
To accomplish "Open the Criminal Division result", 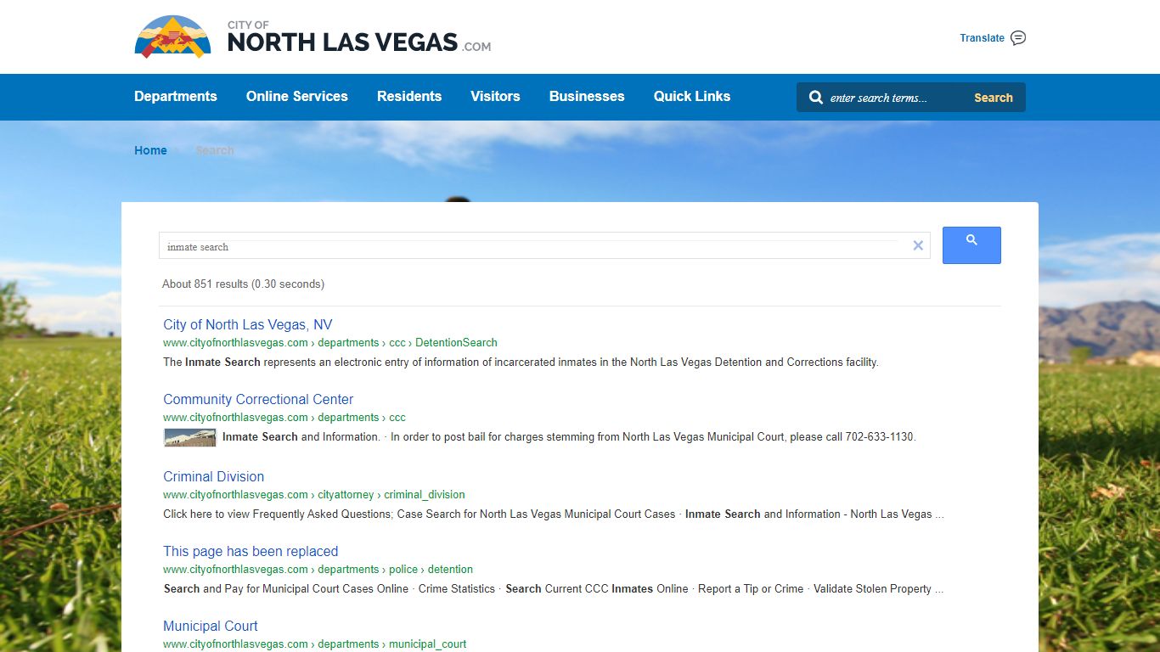I will click(214, 477).
